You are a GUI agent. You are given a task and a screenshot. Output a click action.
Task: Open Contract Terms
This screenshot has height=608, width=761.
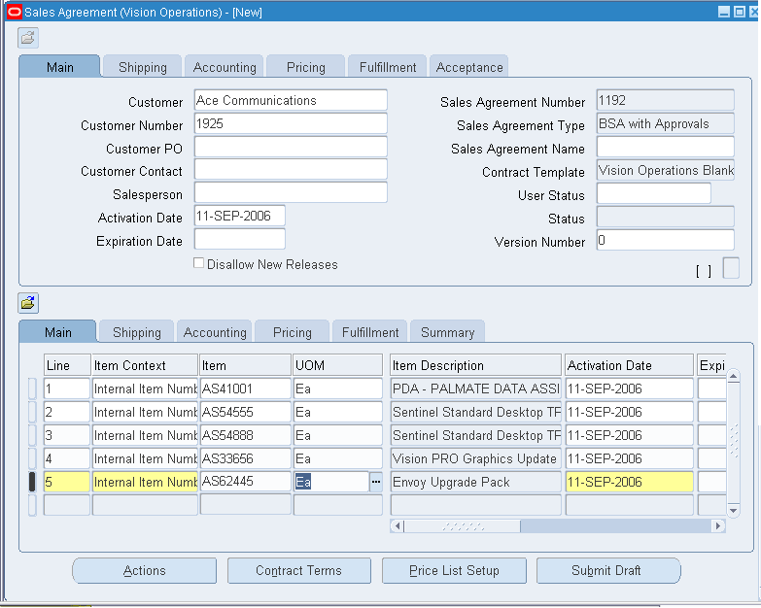[298, 571]
